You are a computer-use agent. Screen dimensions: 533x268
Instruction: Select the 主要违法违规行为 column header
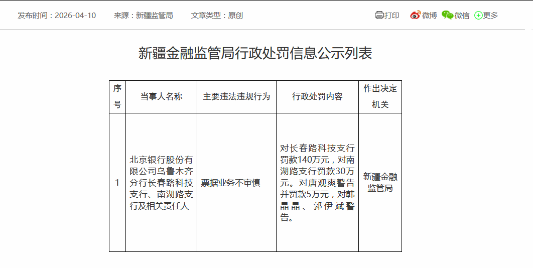[x=236, y=96]
